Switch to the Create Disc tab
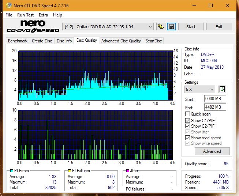Viewport: 239px width, 196px height. (x=42, y=41)
